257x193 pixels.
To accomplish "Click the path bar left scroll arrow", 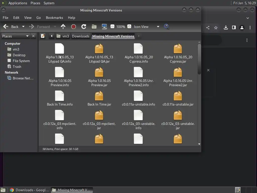I will [52, 36].
